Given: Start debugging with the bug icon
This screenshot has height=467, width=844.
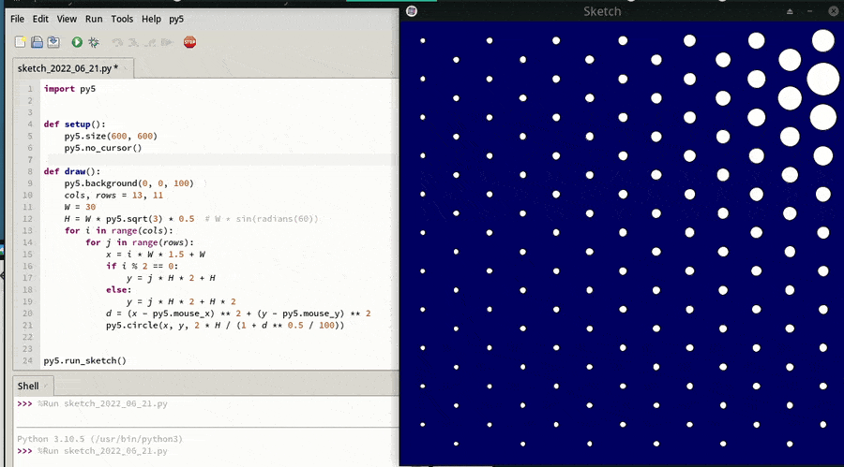Looking at the screenshot, I should pyautogui.click(x=94, y=42).
